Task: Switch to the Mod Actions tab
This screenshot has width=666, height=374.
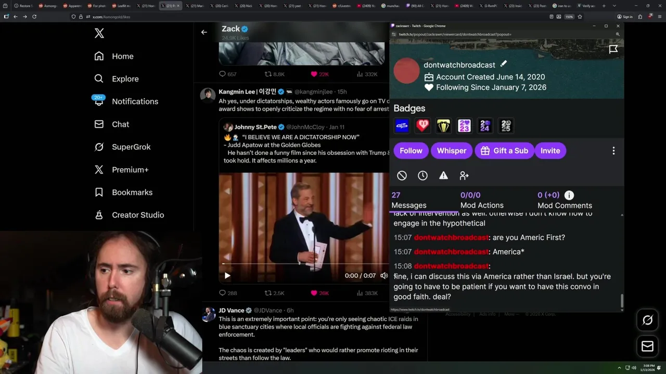Action: [482, 200]
